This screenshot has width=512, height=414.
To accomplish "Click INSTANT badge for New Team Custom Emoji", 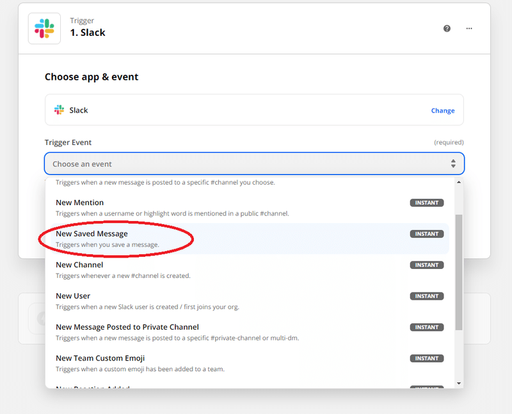I will tap(427, 358).
